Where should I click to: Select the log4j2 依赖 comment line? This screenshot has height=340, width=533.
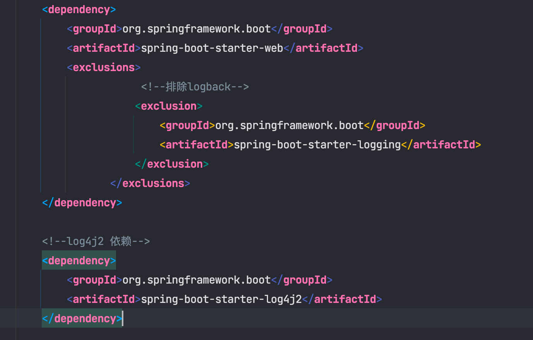[96, 241]
